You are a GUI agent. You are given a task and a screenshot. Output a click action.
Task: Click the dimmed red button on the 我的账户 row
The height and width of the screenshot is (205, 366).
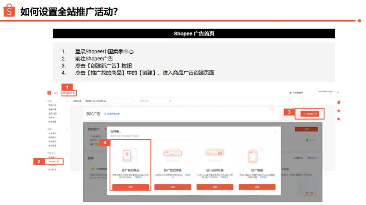click(306, 129)
